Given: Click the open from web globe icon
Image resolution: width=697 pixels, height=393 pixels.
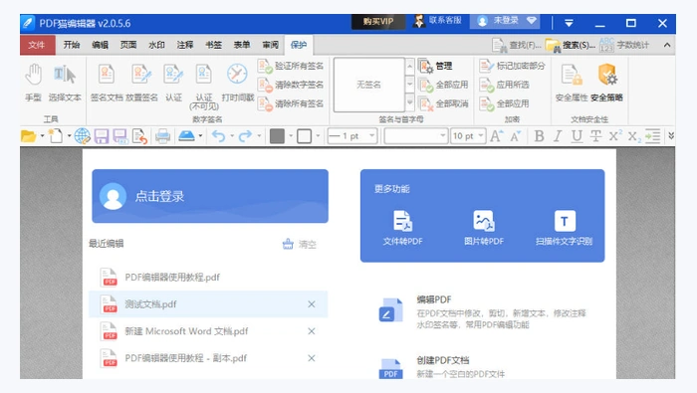Looking at the screenshot, I should [82, 136].
